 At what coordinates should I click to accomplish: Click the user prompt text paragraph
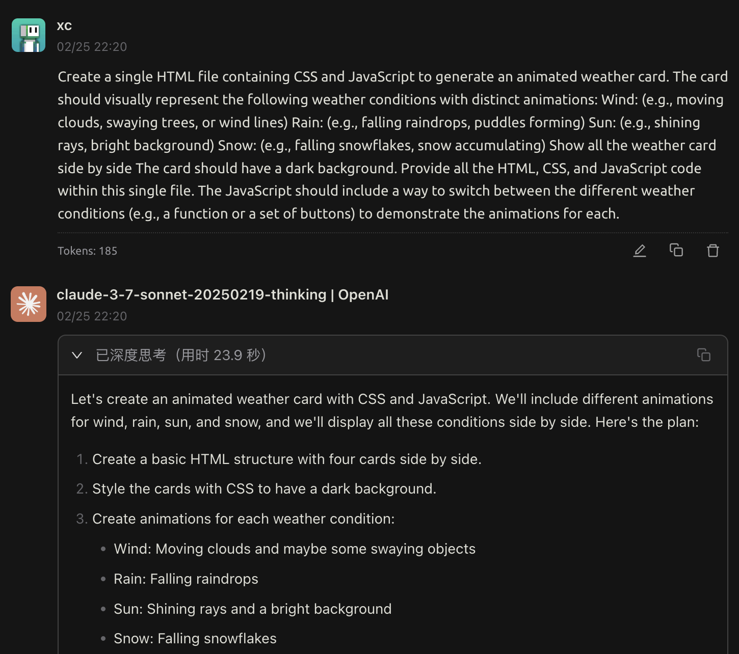point(392,145)
